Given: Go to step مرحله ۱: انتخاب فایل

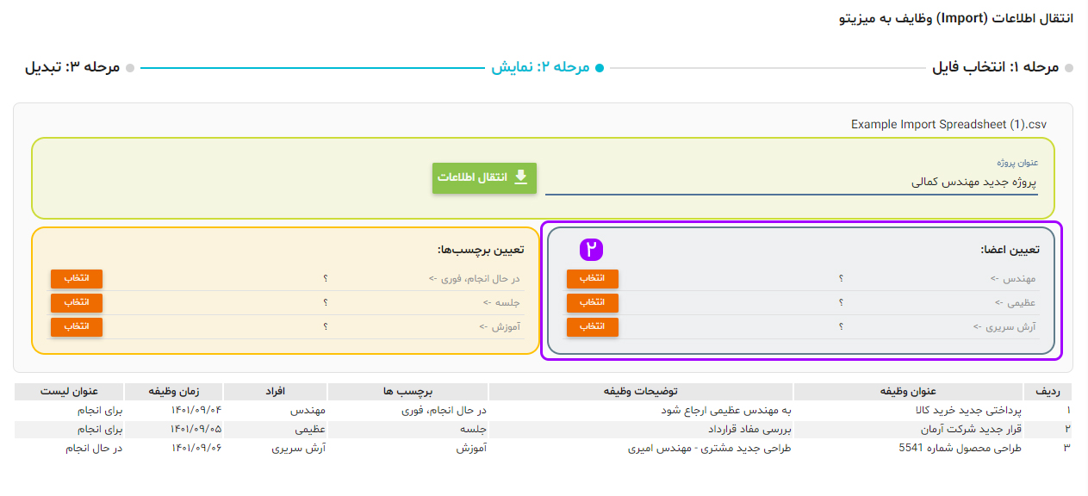Looking at the screenshot, I should (1003, 67).
